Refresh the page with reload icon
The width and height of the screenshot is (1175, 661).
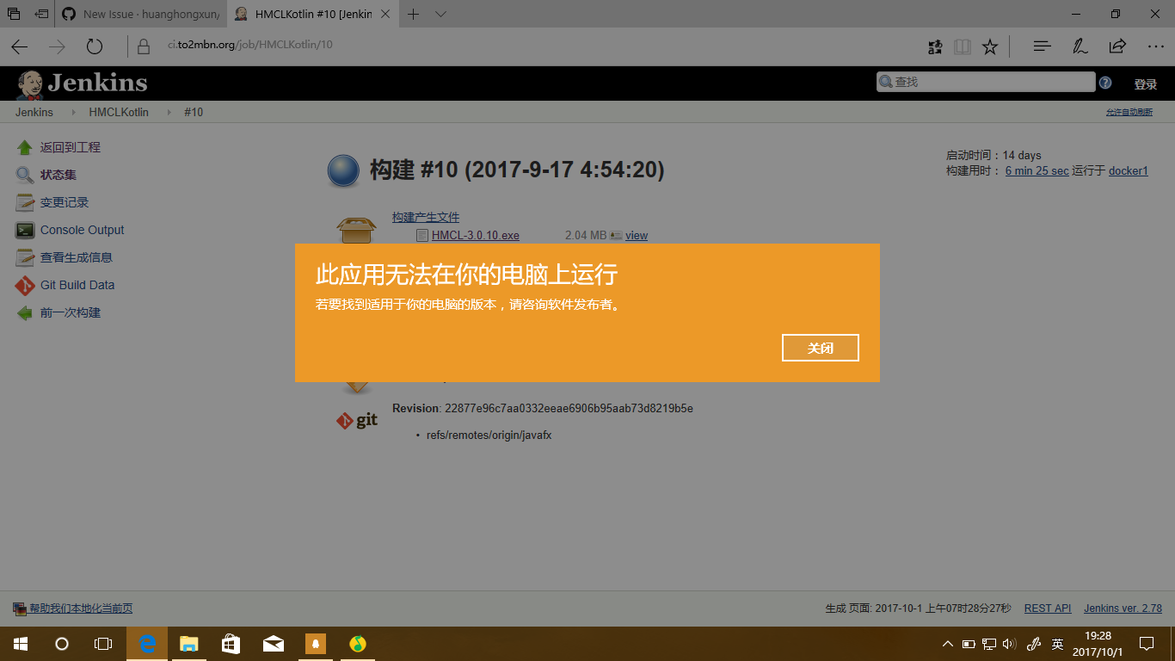click(95, 46)
